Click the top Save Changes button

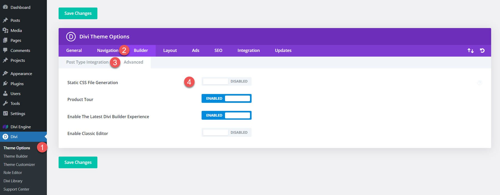(78, 13)
